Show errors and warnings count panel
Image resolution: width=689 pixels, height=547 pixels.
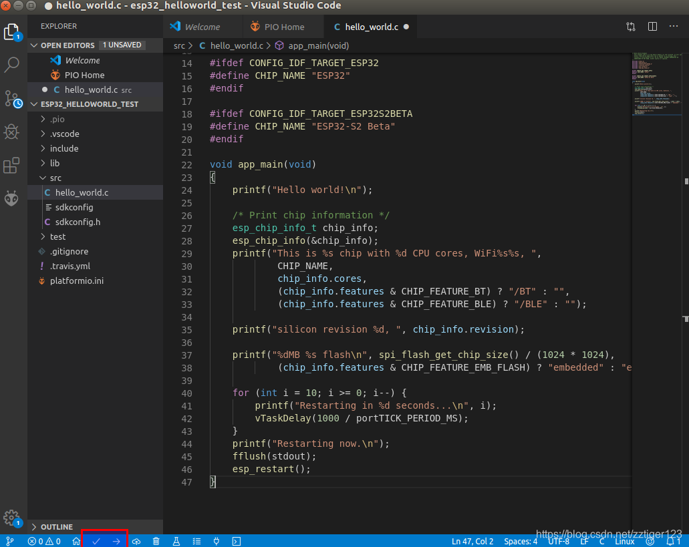tap(44, 541)
